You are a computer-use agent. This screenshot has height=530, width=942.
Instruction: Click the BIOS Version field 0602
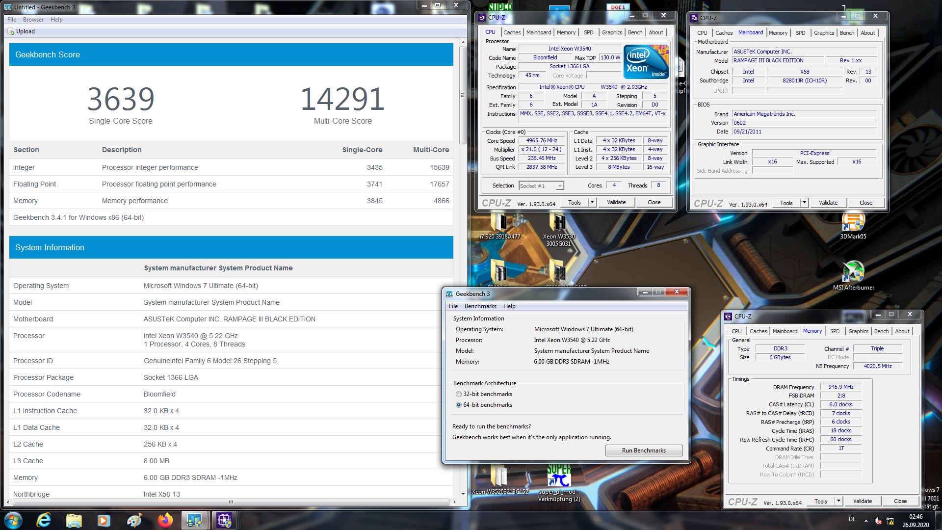804,123
